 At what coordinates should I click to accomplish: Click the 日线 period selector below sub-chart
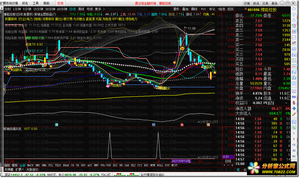pos(228,161)
